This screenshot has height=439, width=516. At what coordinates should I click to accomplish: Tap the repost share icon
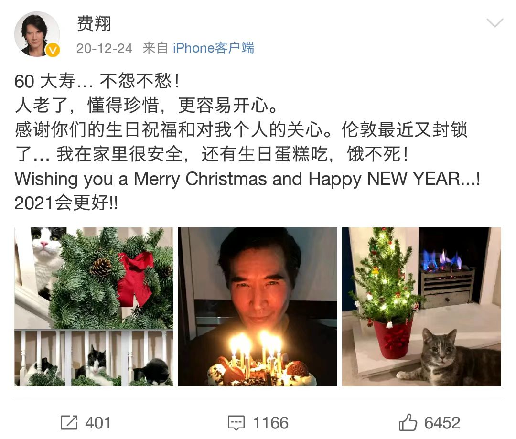pos(69,422)
